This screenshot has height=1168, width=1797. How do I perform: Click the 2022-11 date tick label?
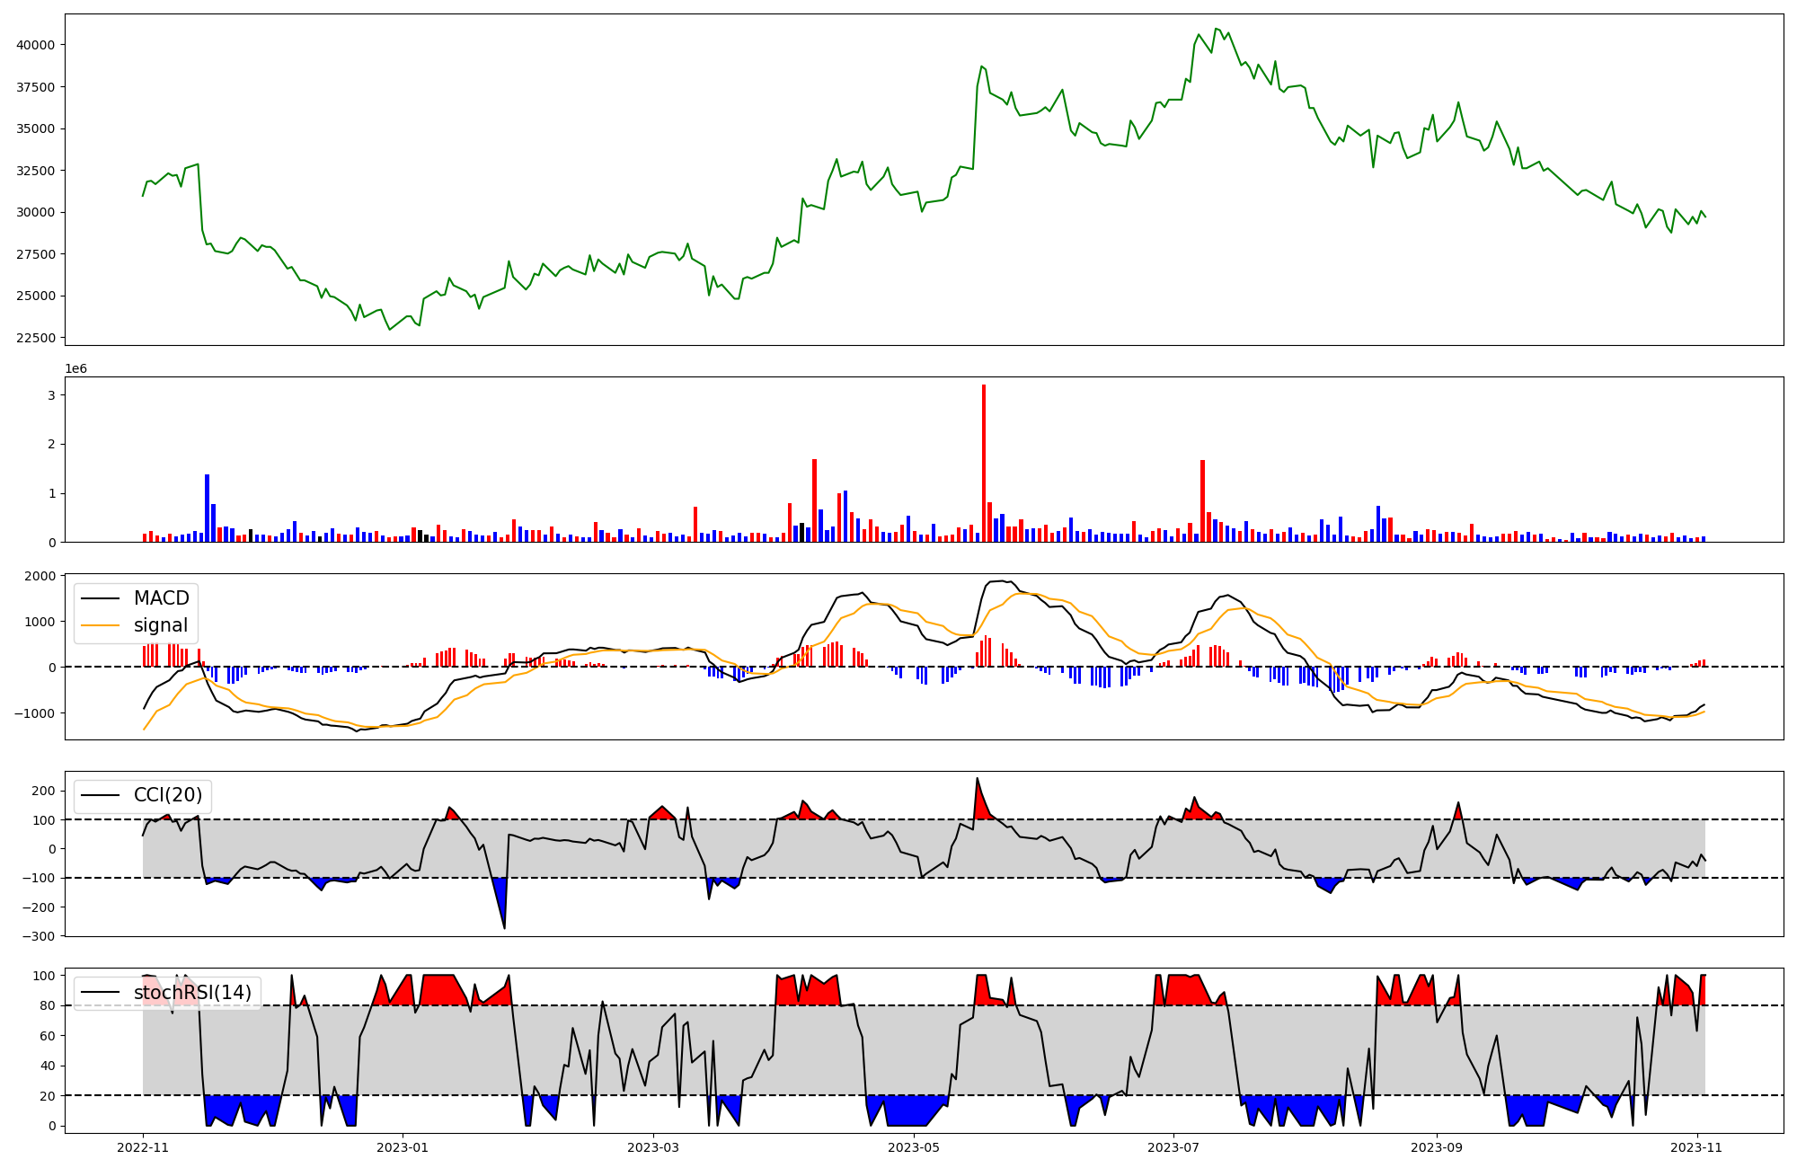pos(143,1147)
